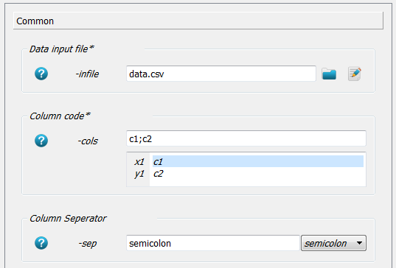Viewport: 396px width, 268px height.
Task: Open help for the -cols parameter
Action: pos(41,141)
